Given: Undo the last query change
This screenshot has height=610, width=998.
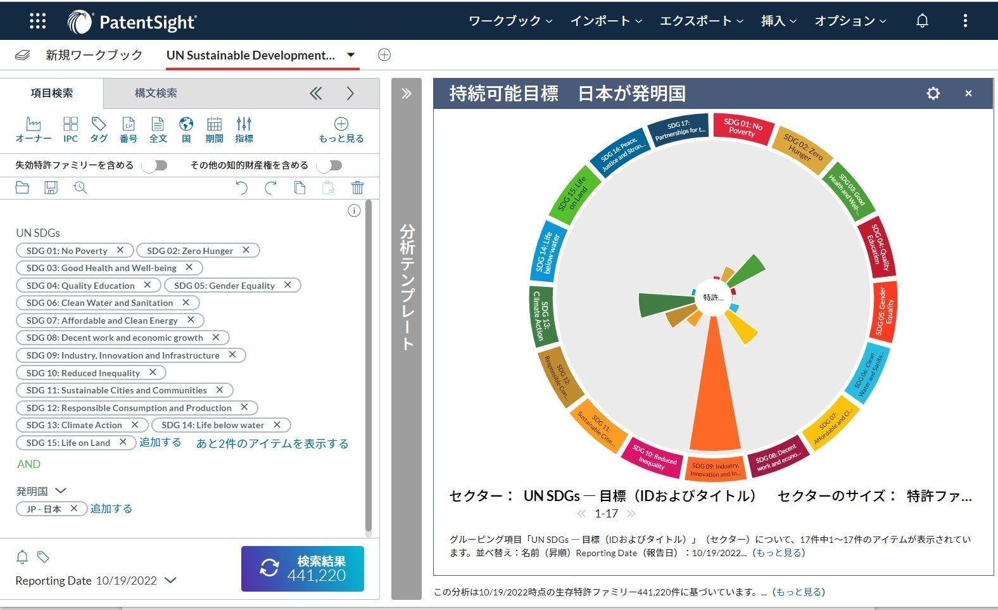Looking at the screenshot, I should 241,187.
